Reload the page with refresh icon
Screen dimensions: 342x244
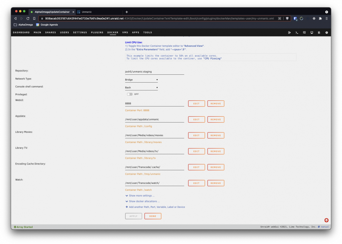(28, 18)
